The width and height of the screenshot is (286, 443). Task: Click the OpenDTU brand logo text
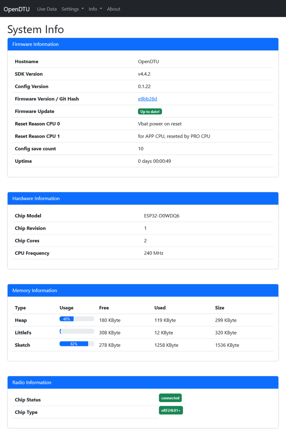pyautogui.click(x=17, y=9)
